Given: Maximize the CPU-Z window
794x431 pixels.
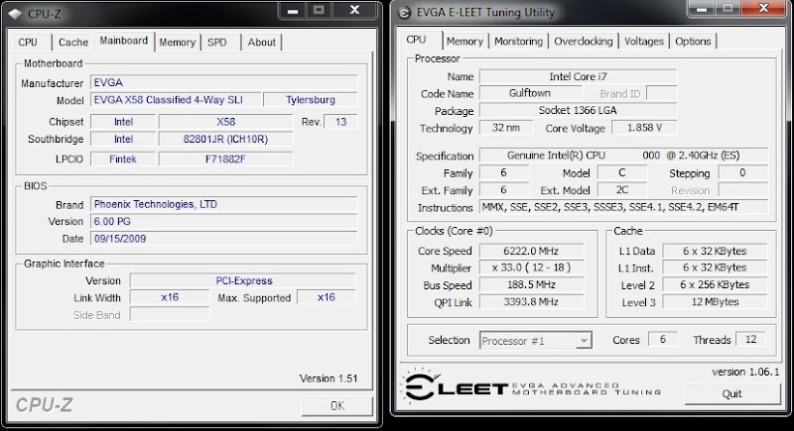Looking at the screenshot, I should click(321, 10).
